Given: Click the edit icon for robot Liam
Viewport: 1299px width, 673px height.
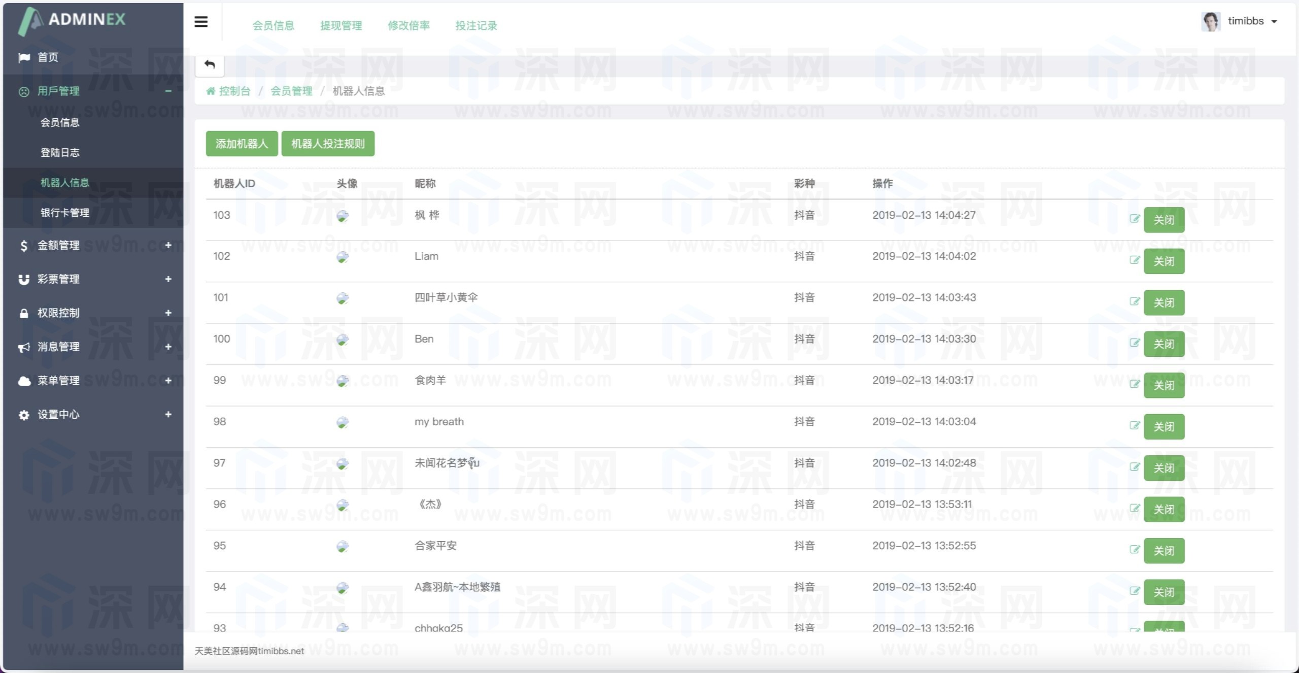Looking at the screenshot, I should click(1135, 260).
